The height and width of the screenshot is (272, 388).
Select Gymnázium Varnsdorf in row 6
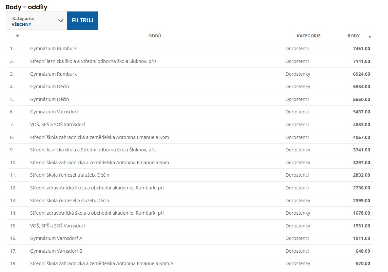[54, 112]
